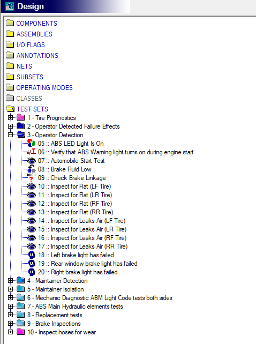Image resolution: width=256 pixels, height=344 pixels.
Task: Expand the 1 - Tire Prognostics test set
Action: click(x=10, y=117)
